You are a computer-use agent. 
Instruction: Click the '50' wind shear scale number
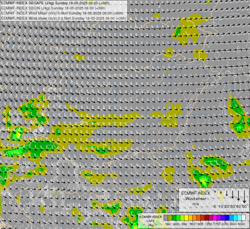244,206
